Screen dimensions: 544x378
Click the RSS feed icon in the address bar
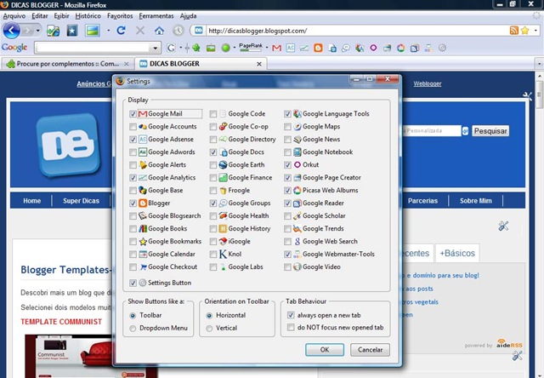point(514,31)
